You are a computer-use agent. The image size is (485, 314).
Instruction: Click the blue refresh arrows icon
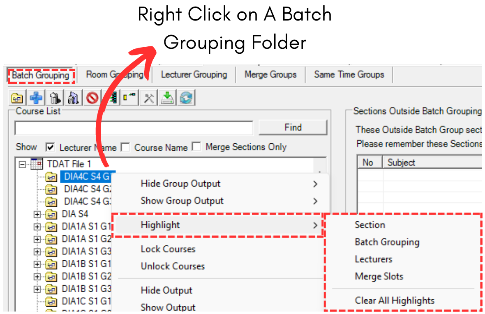[186, 98]
